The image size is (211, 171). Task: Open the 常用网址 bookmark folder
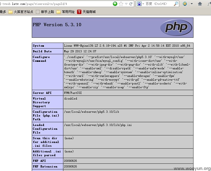click(x=65, y=12)
